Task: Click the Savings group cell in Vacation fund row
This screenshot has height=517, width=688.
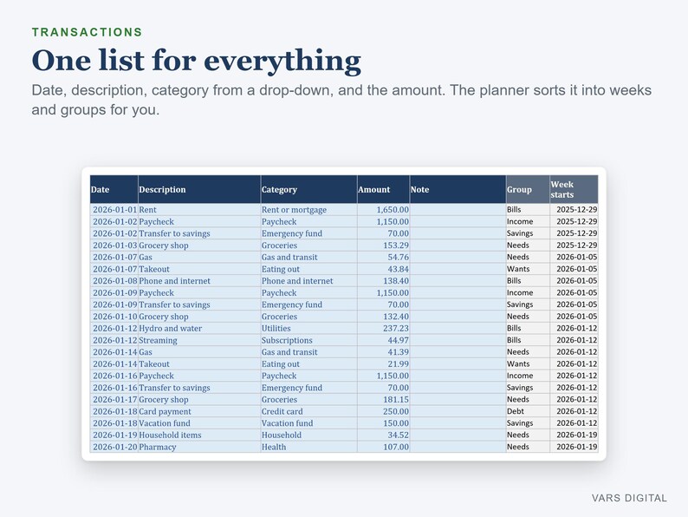Action: (528, 423)
